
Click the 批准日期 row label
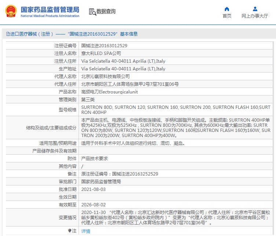(x=68, y=189)
